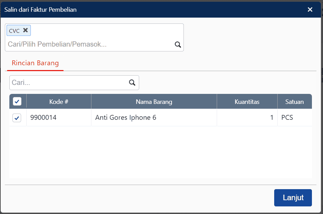The height and width of the screenshot is (214, 323).
Task: Switch to the Rincian Barang tab
Action: [x=35, y=63]
